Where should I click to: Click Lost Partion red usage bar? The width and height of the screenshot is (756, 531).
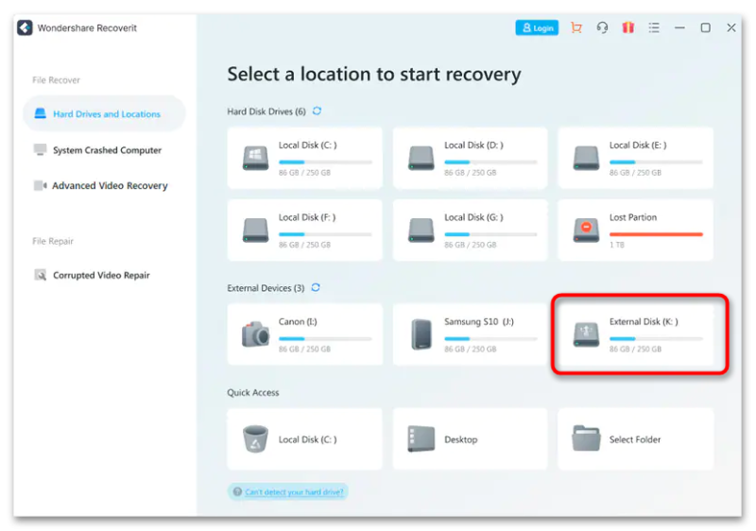pos(656,234)
